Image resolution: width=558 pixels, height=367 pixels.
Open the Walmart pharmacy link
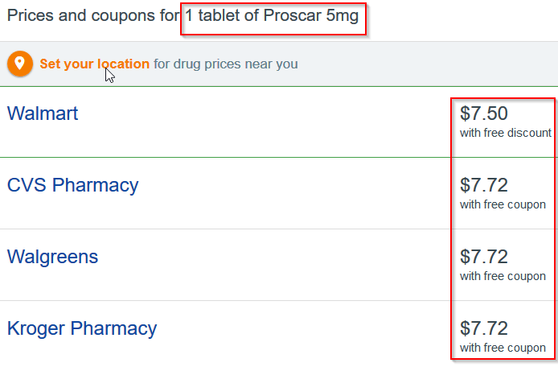[x=43, y=113]
